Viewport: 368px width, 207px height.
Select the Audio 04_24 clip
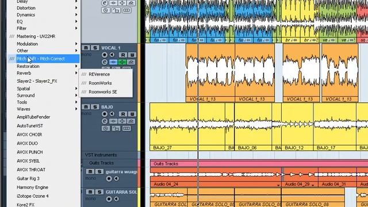coord(216,178)
